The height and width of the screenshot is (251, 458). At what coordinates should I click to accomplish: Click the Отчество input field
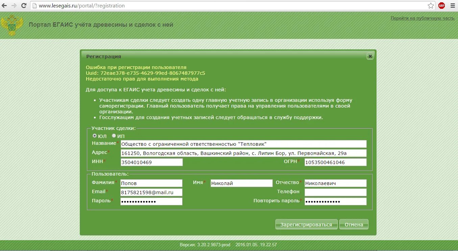click(335, 183)
